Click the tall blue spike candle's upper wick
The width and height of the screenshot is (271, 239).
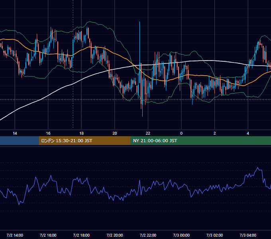pyautogui.click(x=139, y=42)
